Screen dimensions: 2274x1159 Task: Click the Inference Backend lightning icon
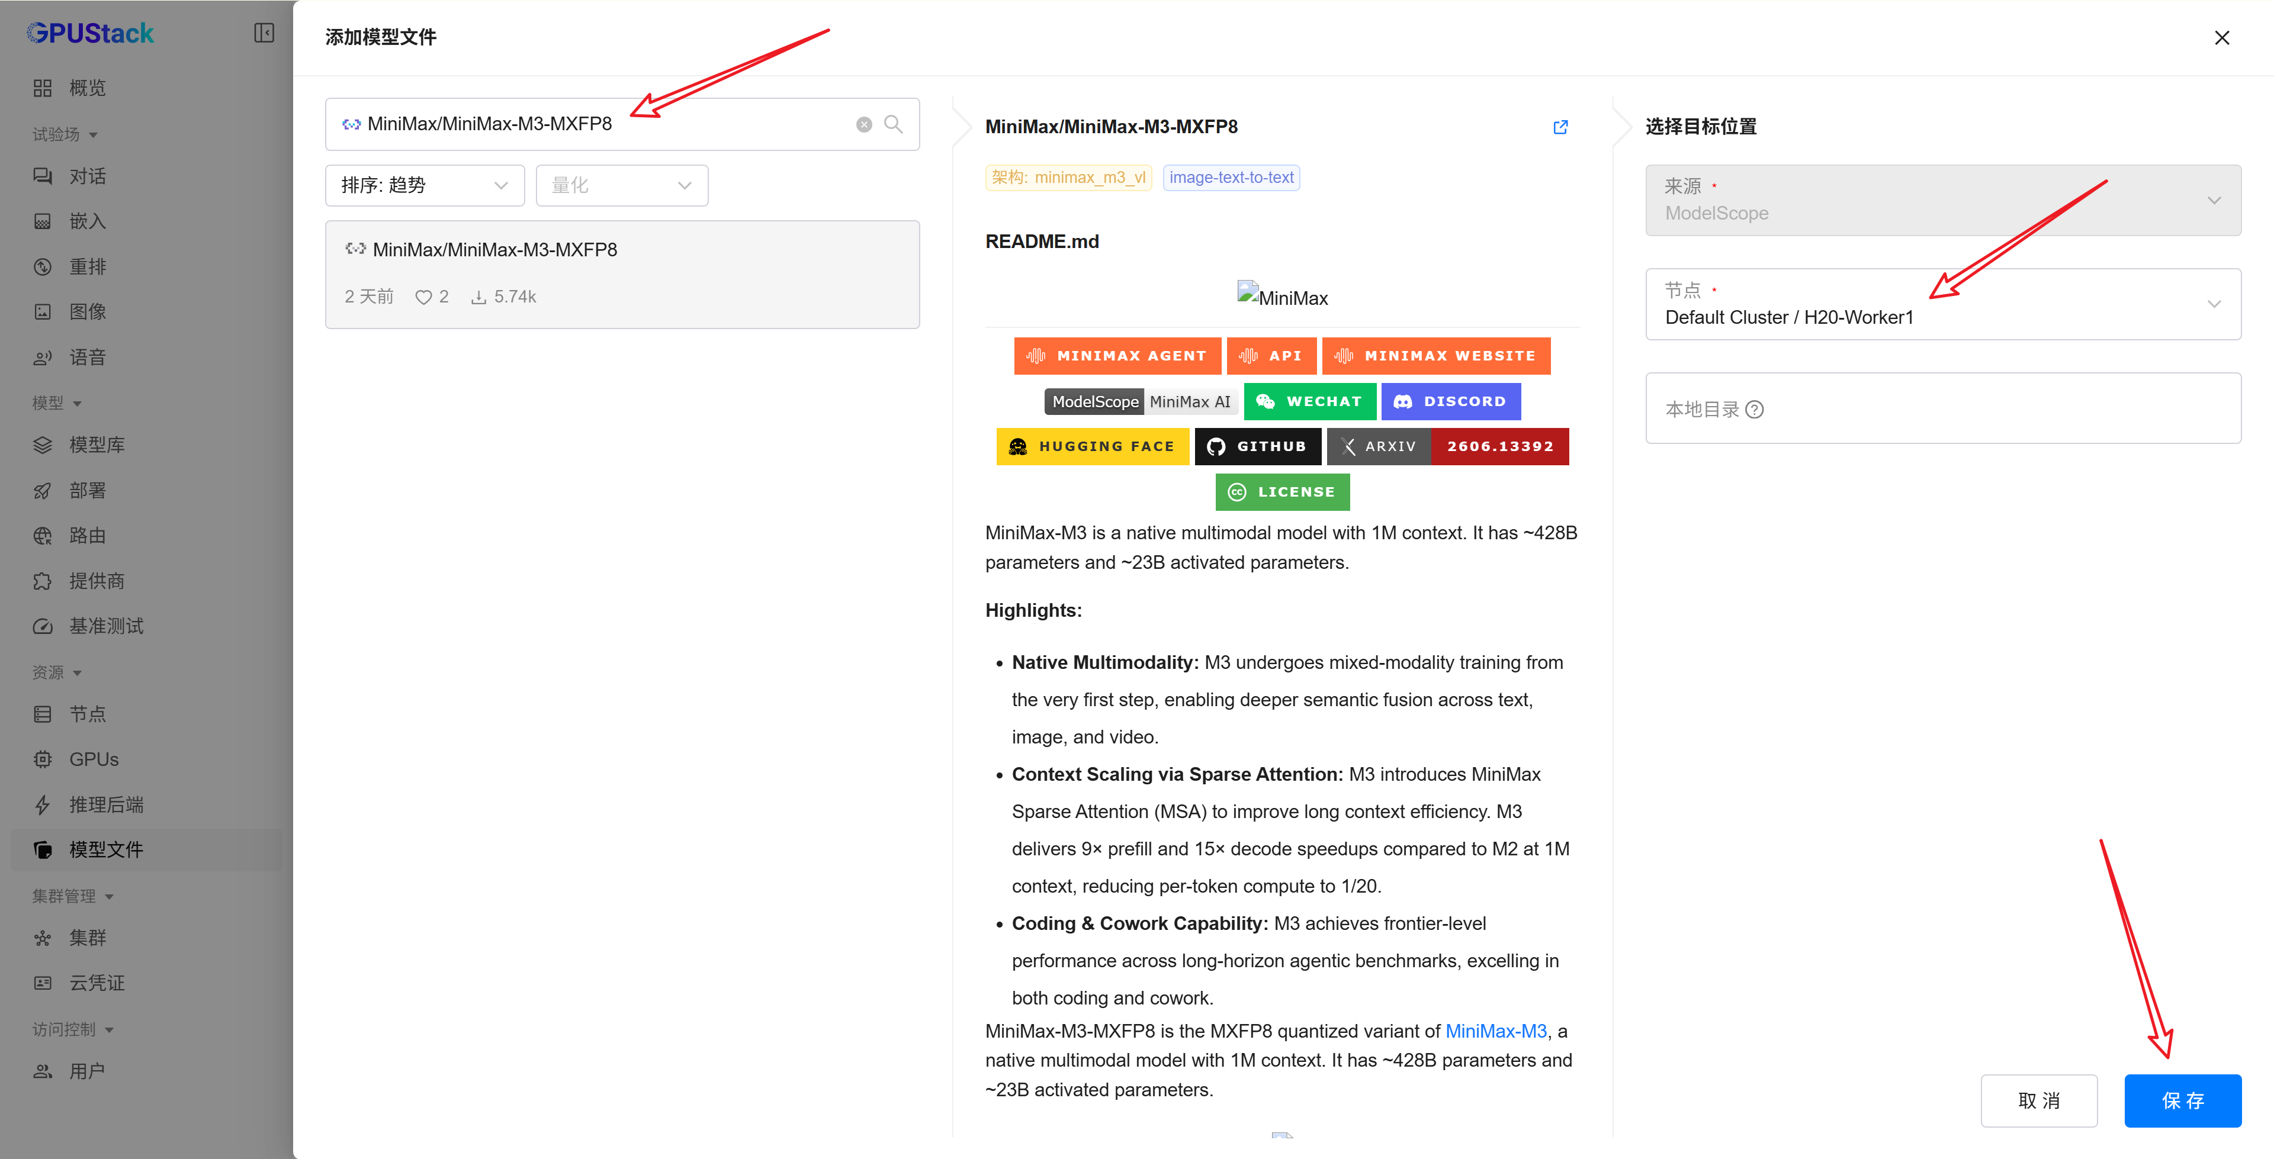click(x=43, y=805)
